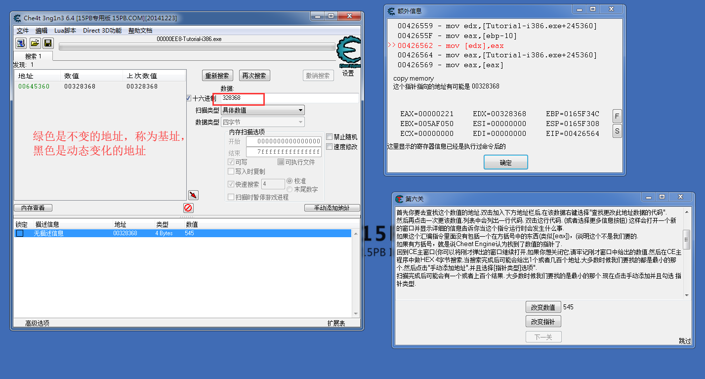The width and height of the screenshot is (705, 379).
Task: Open the Lua脚本 menu
Action: (65, 31)
